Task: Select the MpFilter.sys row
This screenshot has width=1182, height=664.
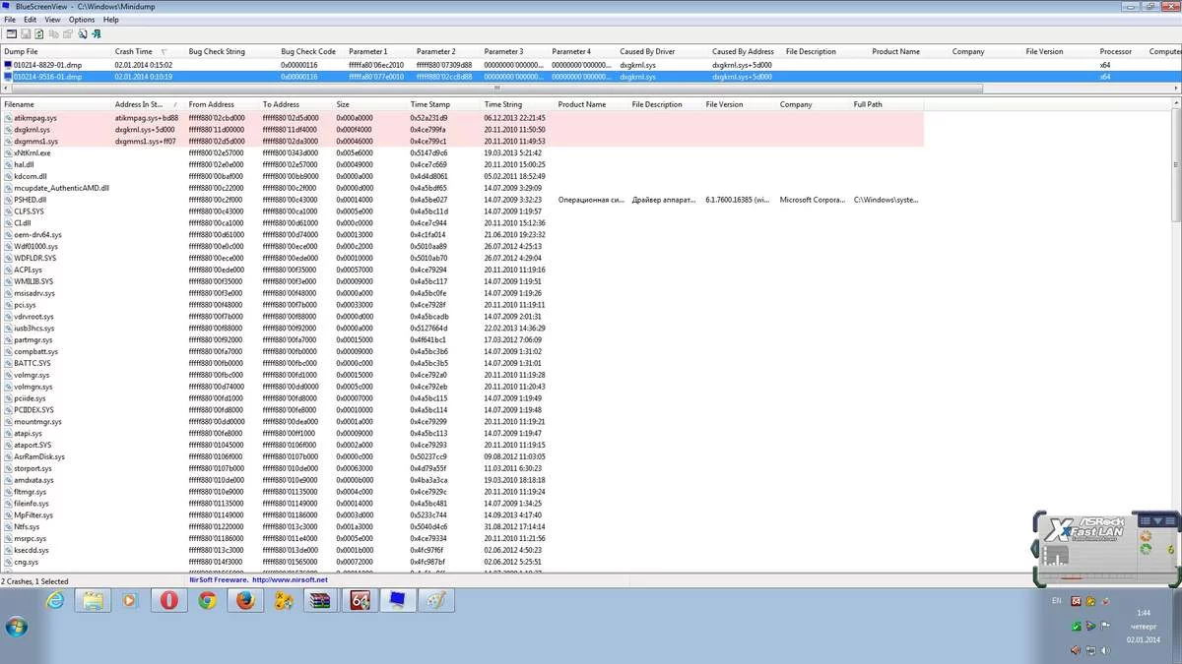Action: 462,515
